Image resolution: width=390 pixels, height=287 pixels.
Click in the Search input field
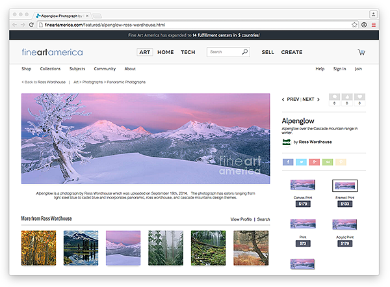[x=223, y=52]
